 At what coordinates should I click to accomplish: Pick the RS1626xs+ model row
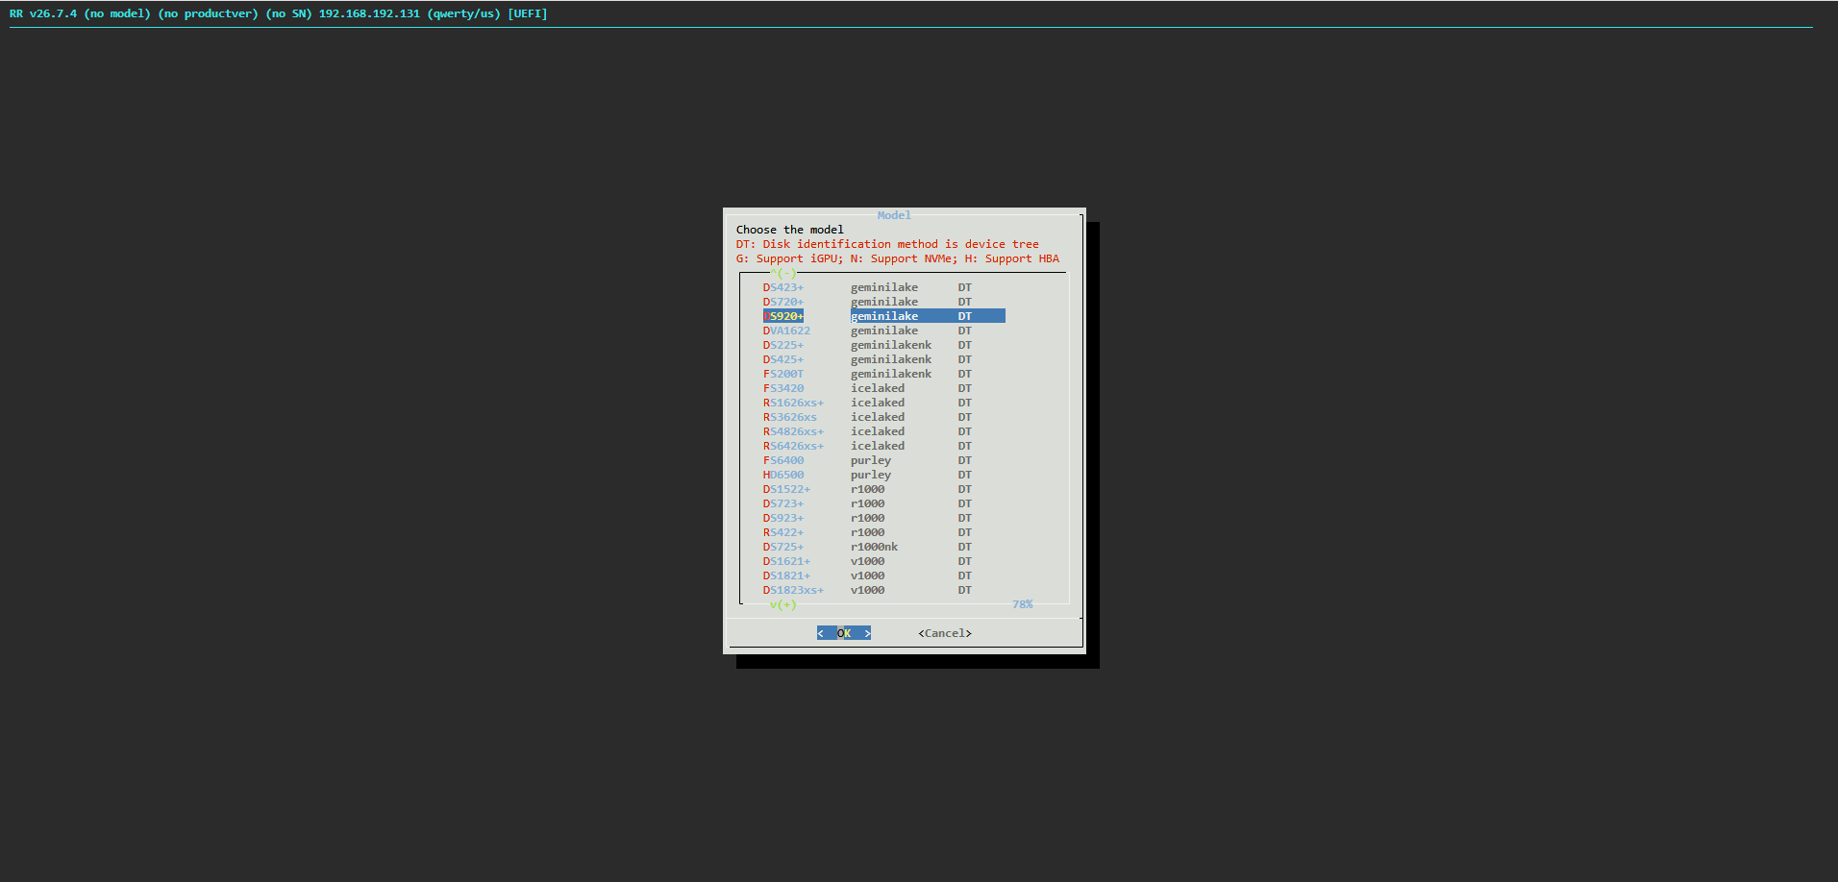[884, 403]
